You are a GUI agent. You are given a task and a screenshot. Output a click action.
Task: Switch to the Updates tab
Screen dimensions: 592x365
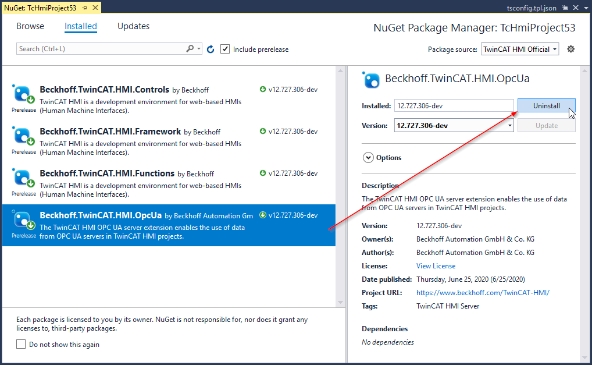(x=133, y=26)
